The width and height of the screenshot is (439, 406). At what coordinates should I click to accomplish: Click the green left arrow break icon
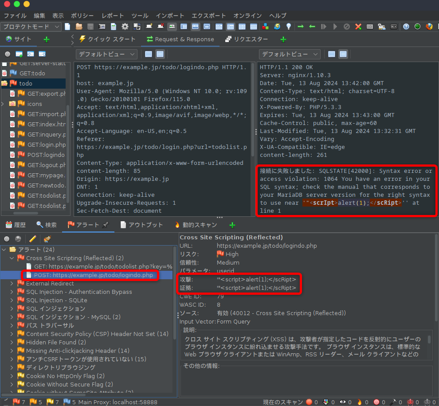pos(312,27)
